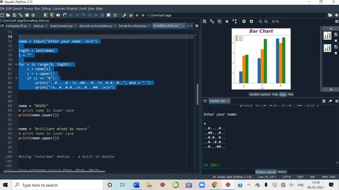Viewport: 339px width, 190px height.
Task: Open the Run menu
Action: coord(37,8)
